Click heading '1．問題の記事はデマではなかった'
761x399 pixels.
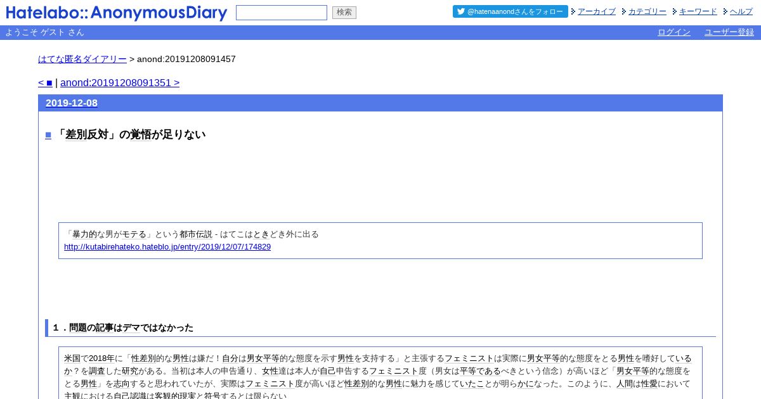click(123, 327)
